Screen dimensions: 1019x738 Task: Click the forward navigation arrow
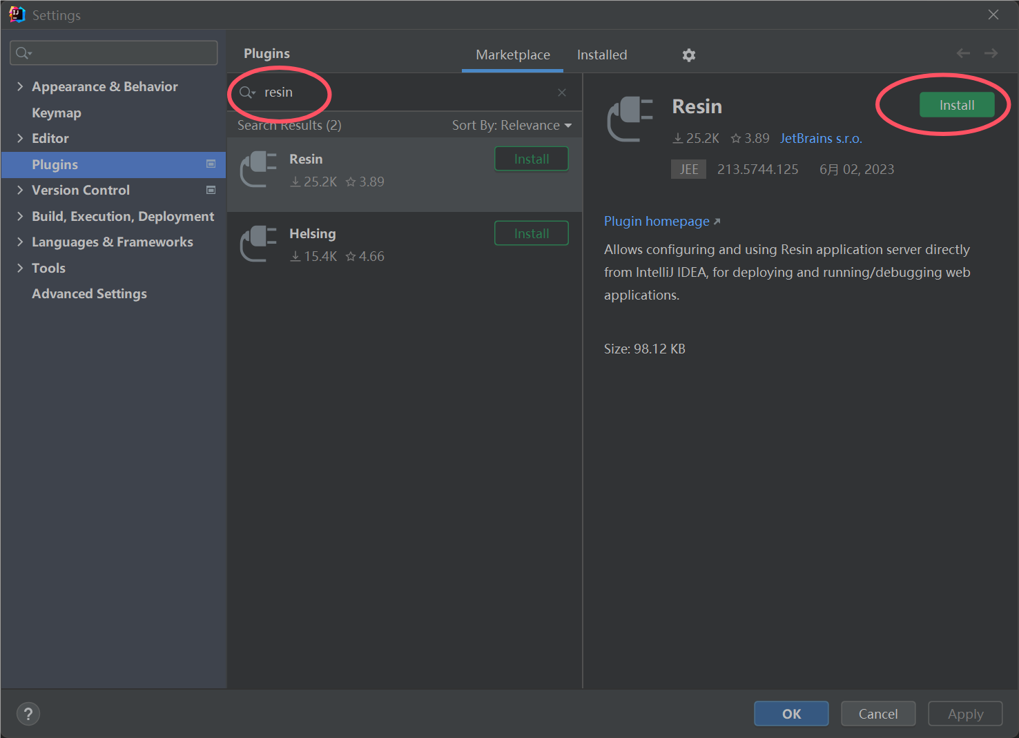[x=991, y=53]
